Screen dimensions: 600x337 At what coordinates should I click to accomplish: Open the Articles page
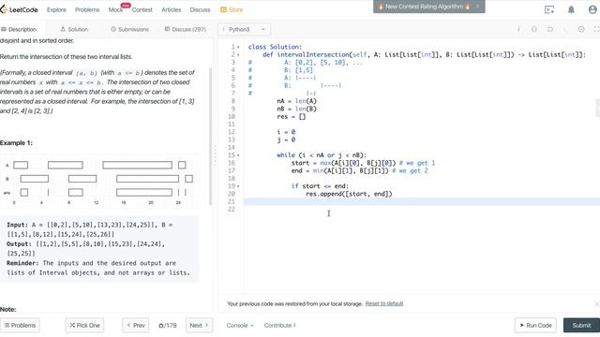coord(171,10)
